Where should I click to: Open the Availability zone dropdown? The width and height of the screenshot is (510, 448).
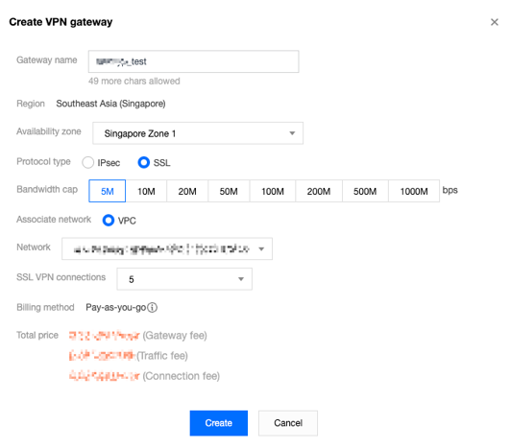(198, 133)
